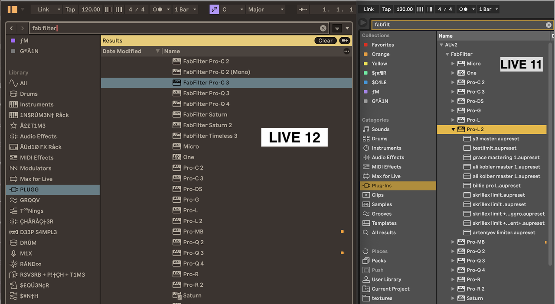Collapse the AUv2 folder in Live 11
The width and height of the screenshot is (555, 304).
tap(441, 45)
